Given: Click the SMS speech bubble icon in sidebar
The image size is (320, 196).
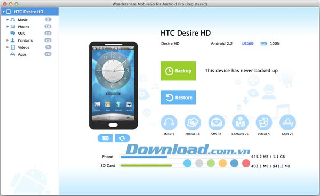Looking at the screenshot, I should tap(13, 33).
